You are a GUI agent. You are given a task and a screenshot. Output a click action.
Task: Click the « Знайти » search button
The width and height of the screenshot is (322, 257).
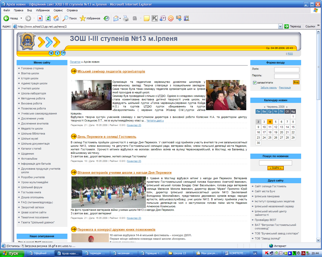click(275, 168)
